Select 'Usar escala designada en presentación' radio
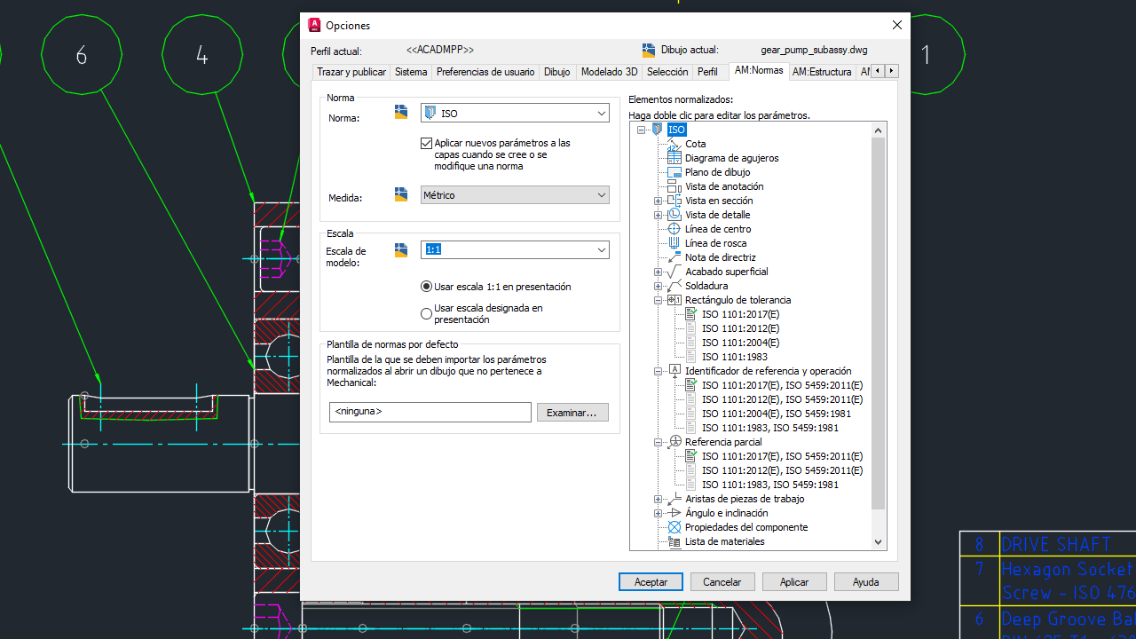This screenshot has width=1136, height=639. click(426, 313)
